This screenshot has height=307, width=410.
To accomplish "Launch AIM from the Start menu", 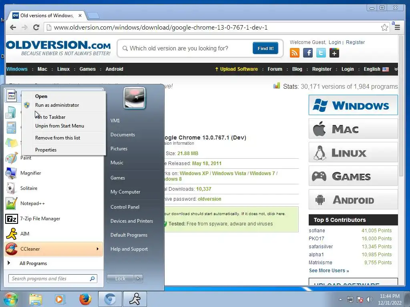I will (x=54, y=233).
